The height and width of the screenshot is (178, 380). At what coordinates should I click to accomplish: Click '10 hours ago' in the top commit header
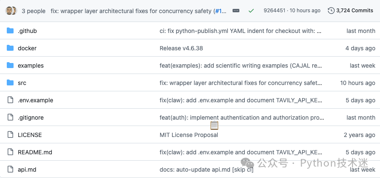pyautogui.click(x=305, y=11)
